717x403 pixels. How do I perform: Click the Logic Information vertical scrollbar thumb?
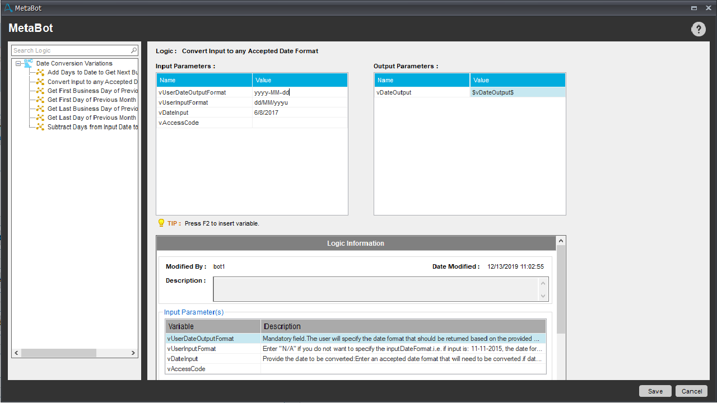561,289
